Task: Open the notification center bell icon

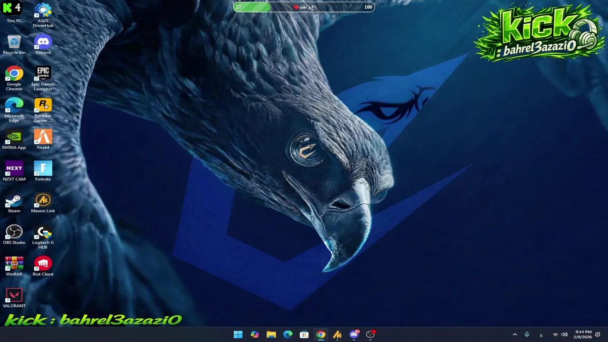Action: tap(598, 334)
